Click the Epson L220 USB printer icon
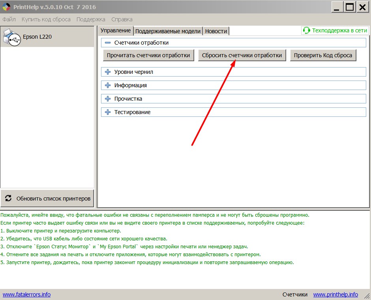Screen dimensions: 371x300 click(12, 37)
